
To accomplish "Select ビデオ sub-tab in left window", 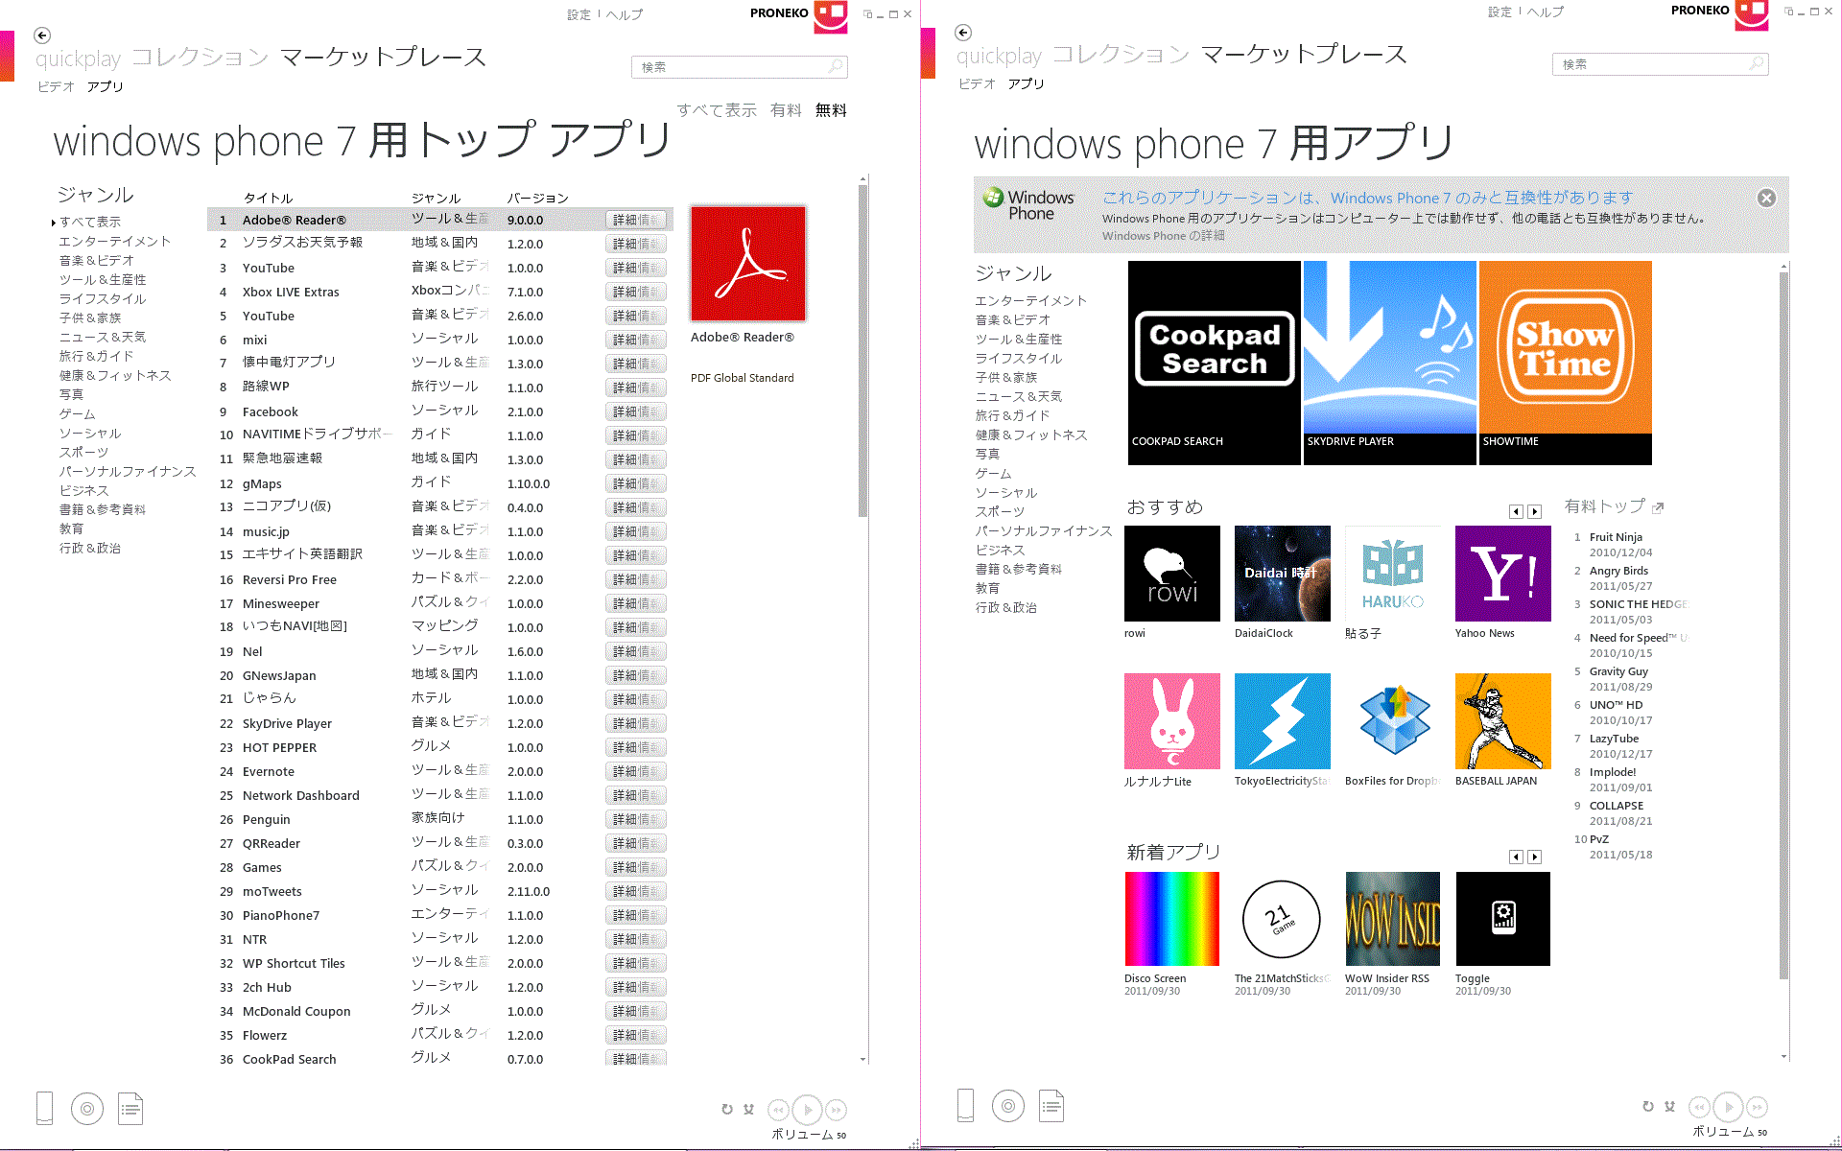I will pos(56,86).
